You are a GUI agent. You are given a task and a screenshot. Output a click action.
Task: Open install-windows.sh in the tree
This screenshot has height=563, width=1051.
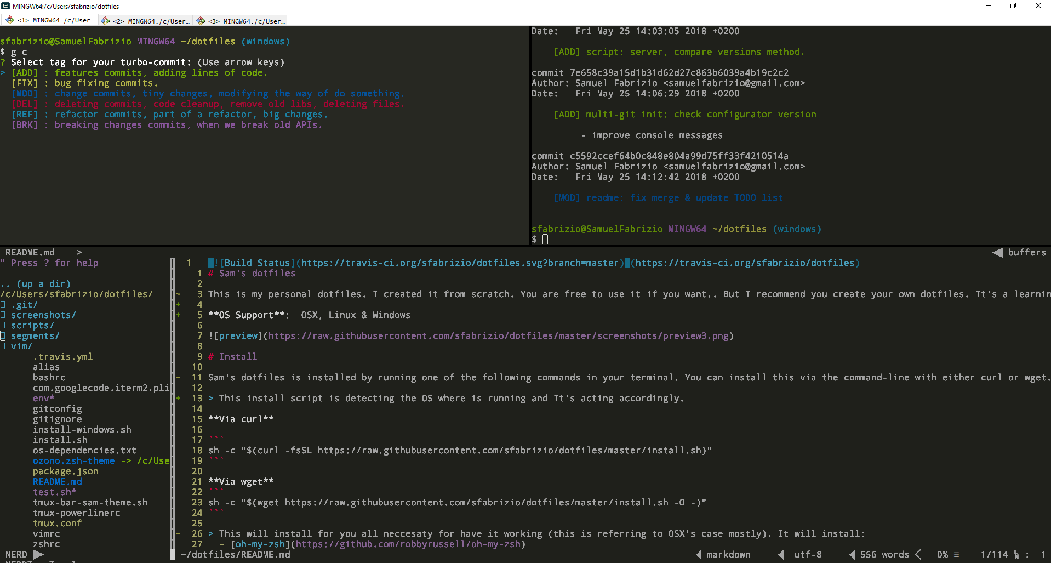point(82,430)
